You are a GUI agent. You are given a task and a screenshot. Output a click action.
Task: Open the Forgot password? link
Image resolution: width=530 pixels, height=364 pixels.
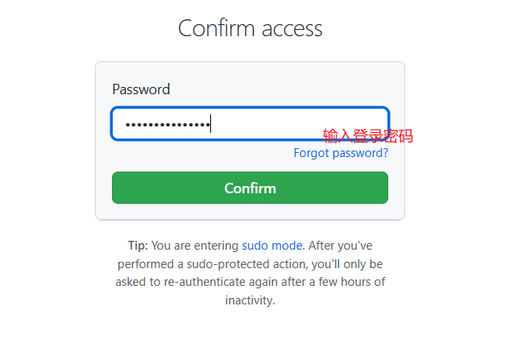(341, 153)
